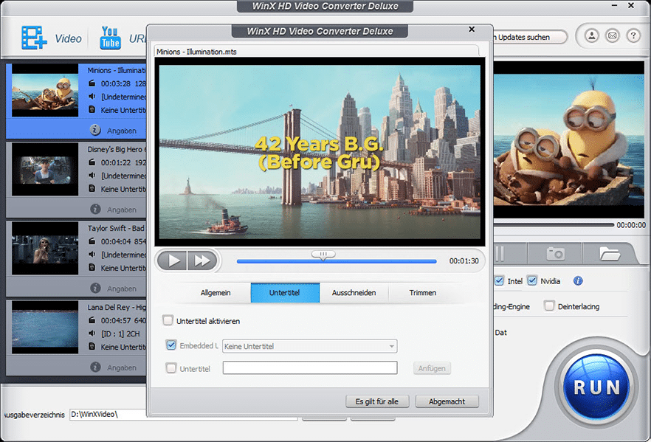Open the output folder icon

609,254
